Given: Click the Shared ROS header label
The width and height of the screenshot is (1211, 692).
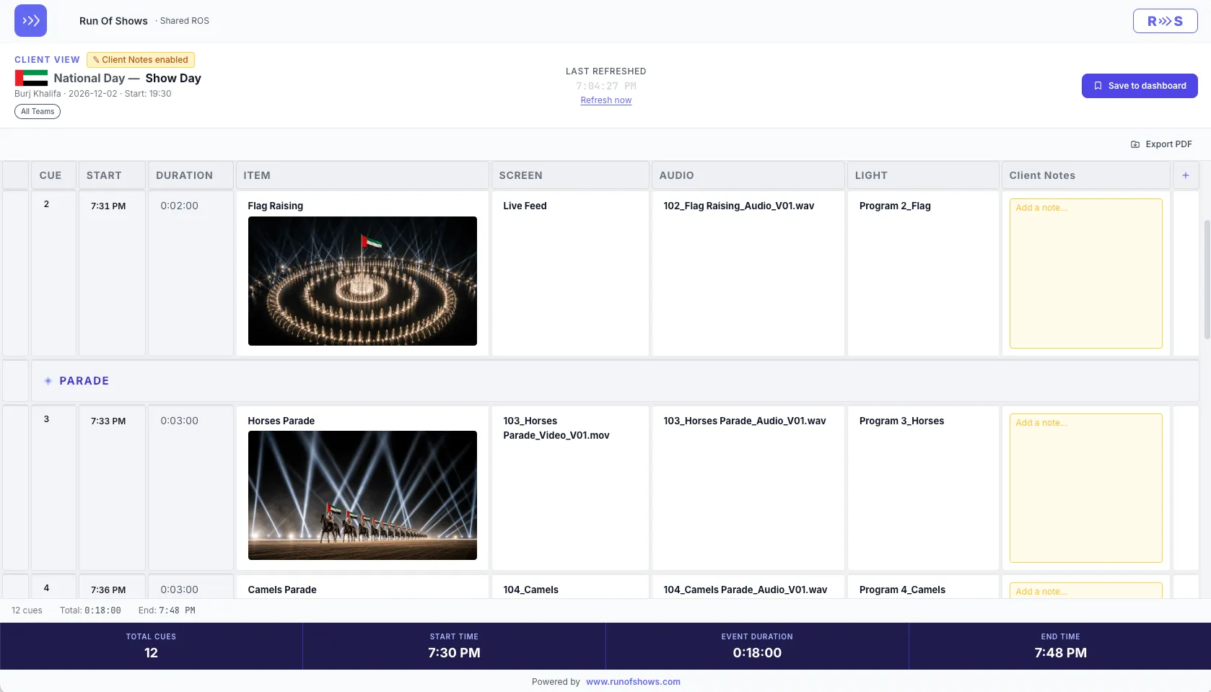Looking at the screenshot, I should pos(184,21).
